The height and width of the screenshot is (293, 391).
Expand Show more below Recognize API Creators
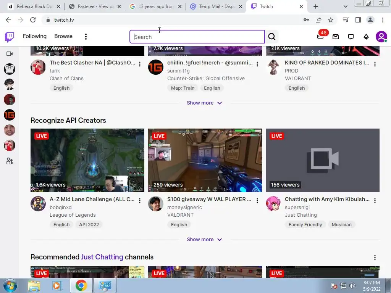click(204, 240)
